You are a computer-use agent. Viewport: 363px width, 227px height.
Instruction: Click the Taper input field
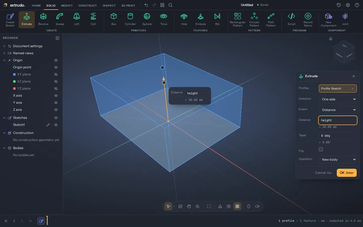338,136
